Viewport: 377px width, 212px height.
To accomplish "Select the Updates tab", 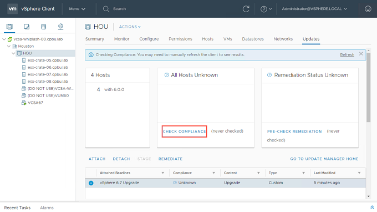I will tap(311, 39).
